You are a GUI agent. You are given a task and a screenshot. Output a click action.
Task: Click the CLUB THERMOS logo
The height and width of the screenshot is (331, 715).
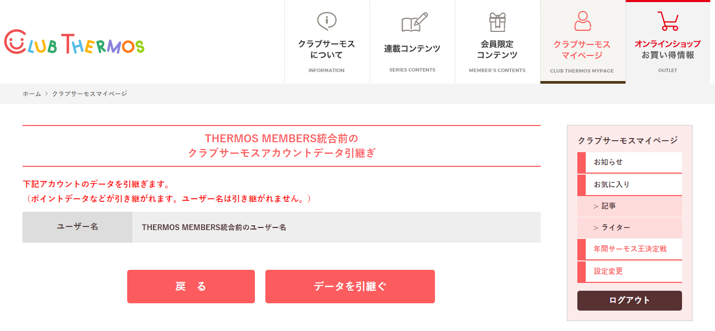click(x=74, y=42)
